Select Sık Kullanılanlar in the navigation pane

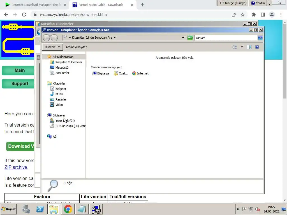click(x=63, y=57)
